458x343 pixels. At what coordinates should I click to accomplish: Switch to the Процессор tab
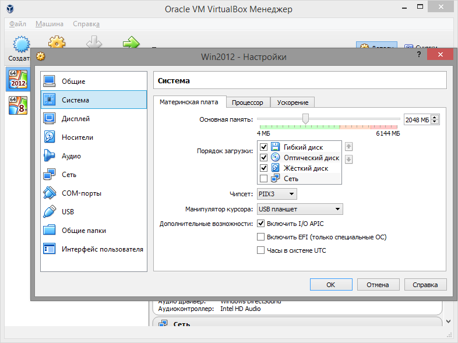(248, 102)
